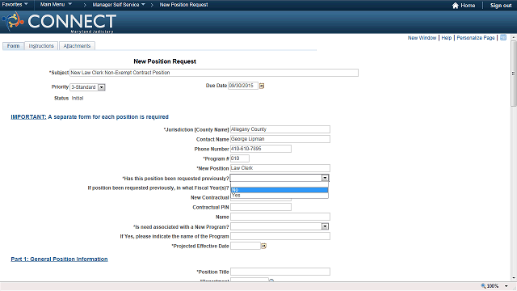The image size is (517, 291).
Task: Click the page grid icon beside Personalize Page
Action: tap(503, 38)
